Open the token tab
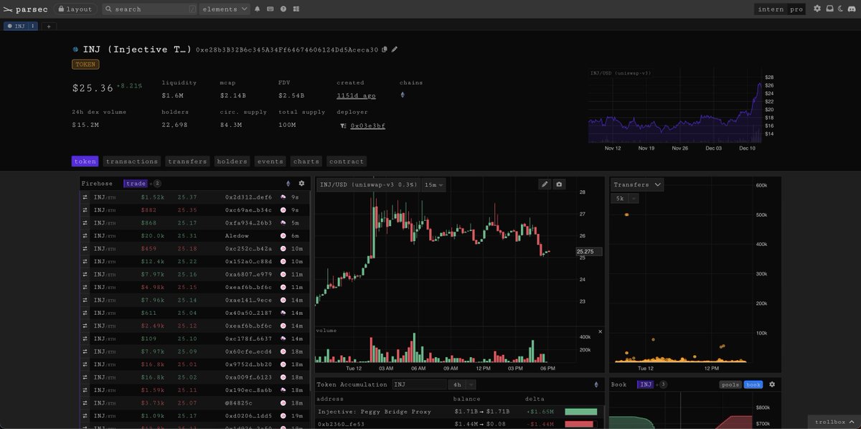 click(85, 161)
